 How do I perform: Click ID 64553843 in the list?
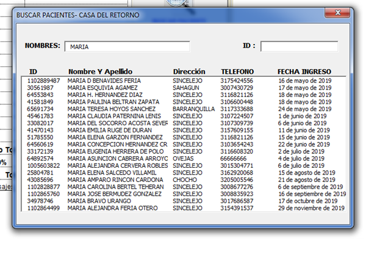pyautogui.click(x=40, y=95)
